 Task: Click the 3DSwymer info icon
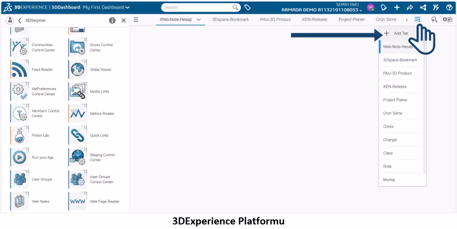112,20
